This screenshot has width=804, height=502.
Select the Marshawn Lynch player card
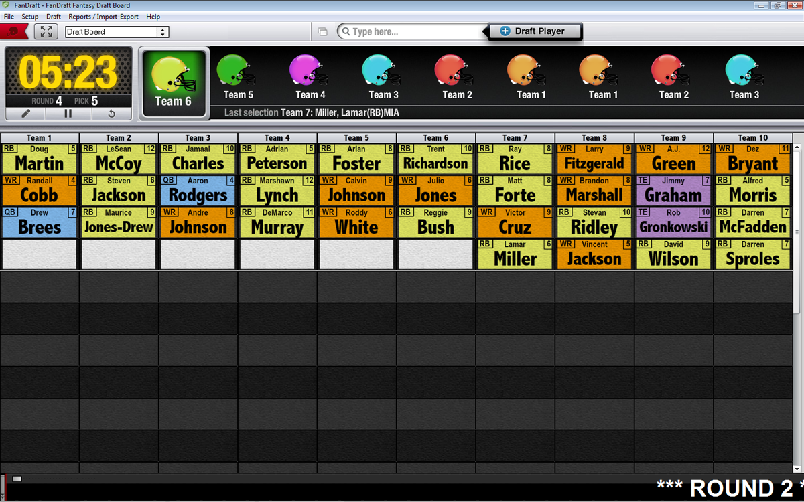[x=277, y=191]
